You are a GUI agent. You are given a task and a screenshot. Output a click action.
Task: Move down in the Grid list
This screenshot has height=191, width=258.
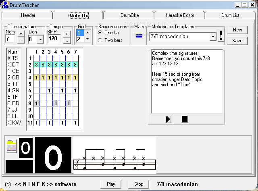[87, 39]
